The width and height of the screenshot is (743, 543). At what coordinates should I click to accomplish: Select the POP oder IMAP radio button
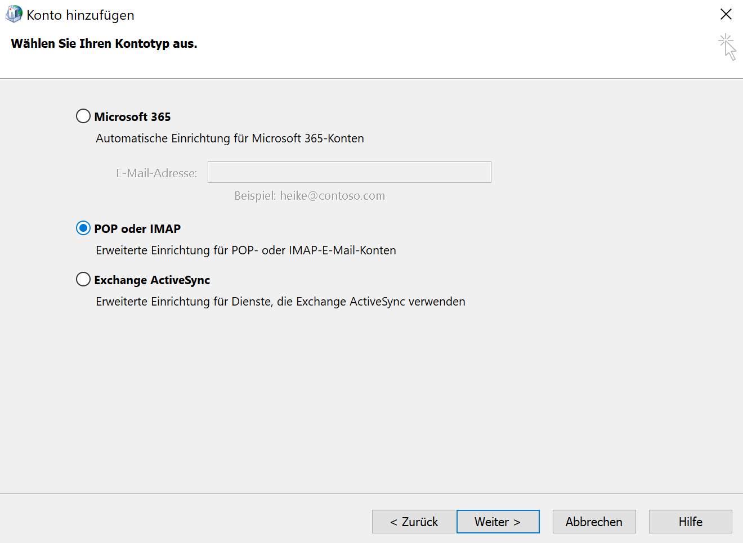pos(83,228)
